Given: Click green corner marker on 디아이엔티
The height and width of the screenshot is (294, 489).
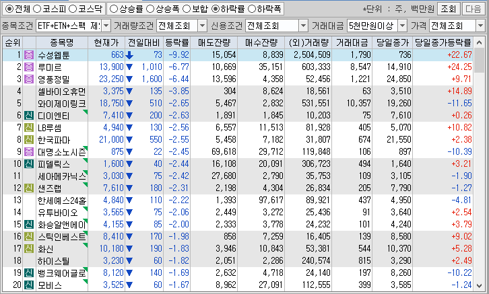Looking at the screenshot, I should coord(86,112).
